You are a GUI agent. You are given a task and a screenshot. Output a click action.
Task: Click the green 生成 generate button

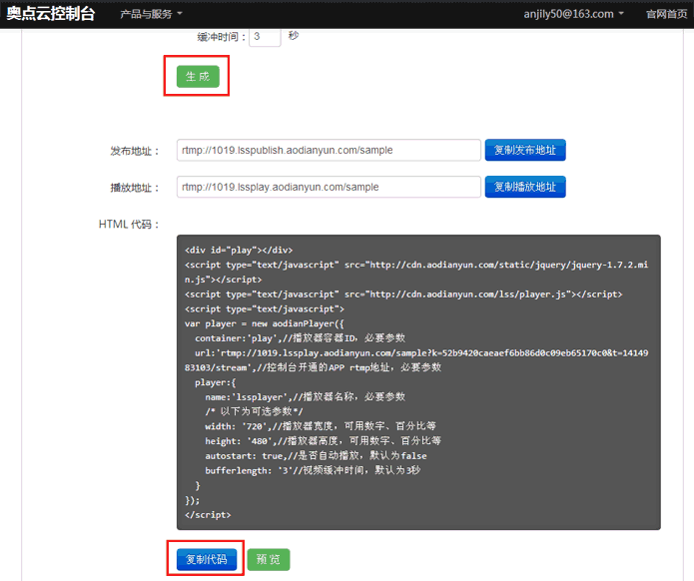[x=198, y=77]
